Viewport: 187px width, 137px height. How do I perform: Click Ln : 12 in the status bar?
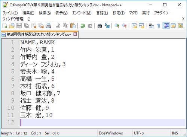(x=22, y=133)
